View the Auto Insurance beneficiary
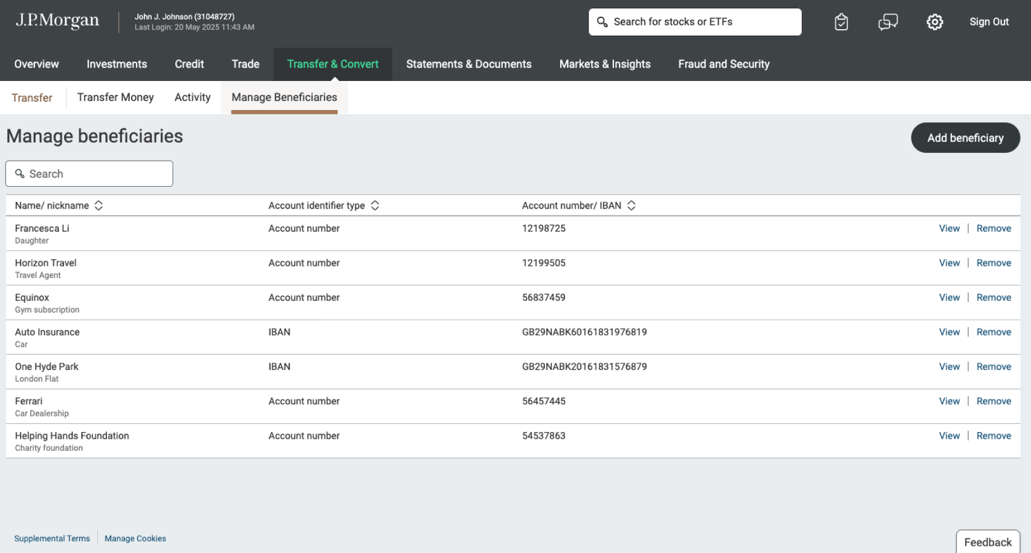 [949, 332]
